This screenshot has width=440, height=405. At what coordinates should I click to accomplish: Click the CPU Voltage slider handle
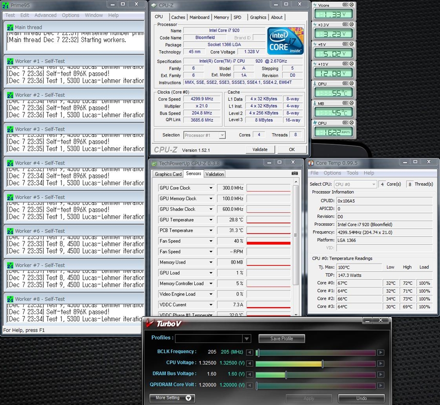tap(323, 364)
